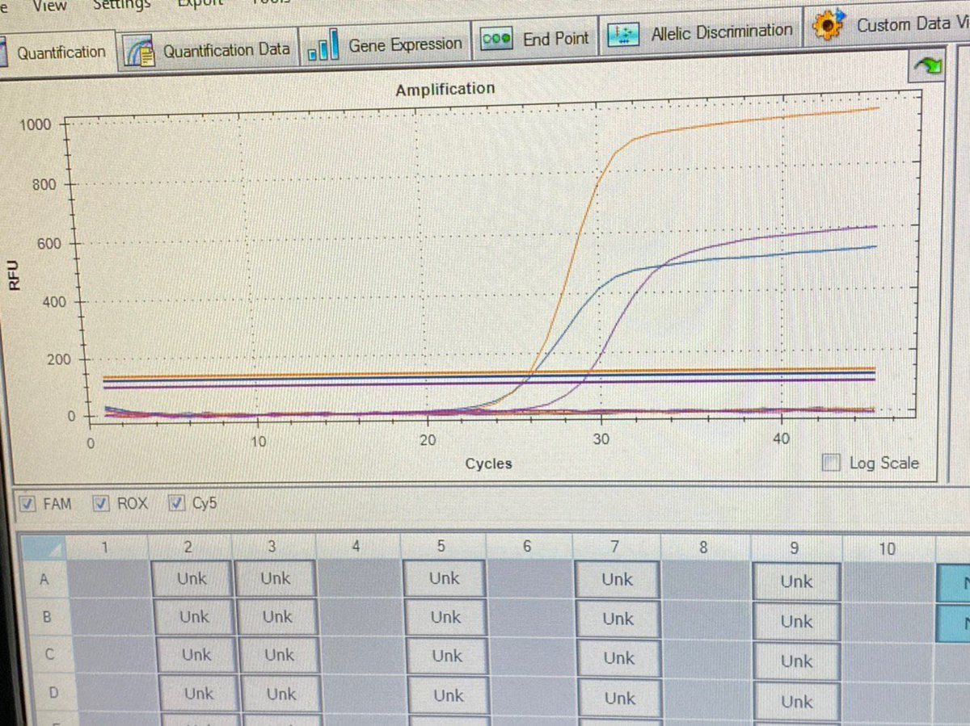Click the Amplification chart title
The width and height of the screenshot is (970, 726).
point(445,89)
